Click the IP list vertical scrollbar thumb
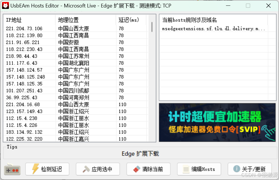The width and height of the screenshot is (279, 180). click(x=152, y=27)
